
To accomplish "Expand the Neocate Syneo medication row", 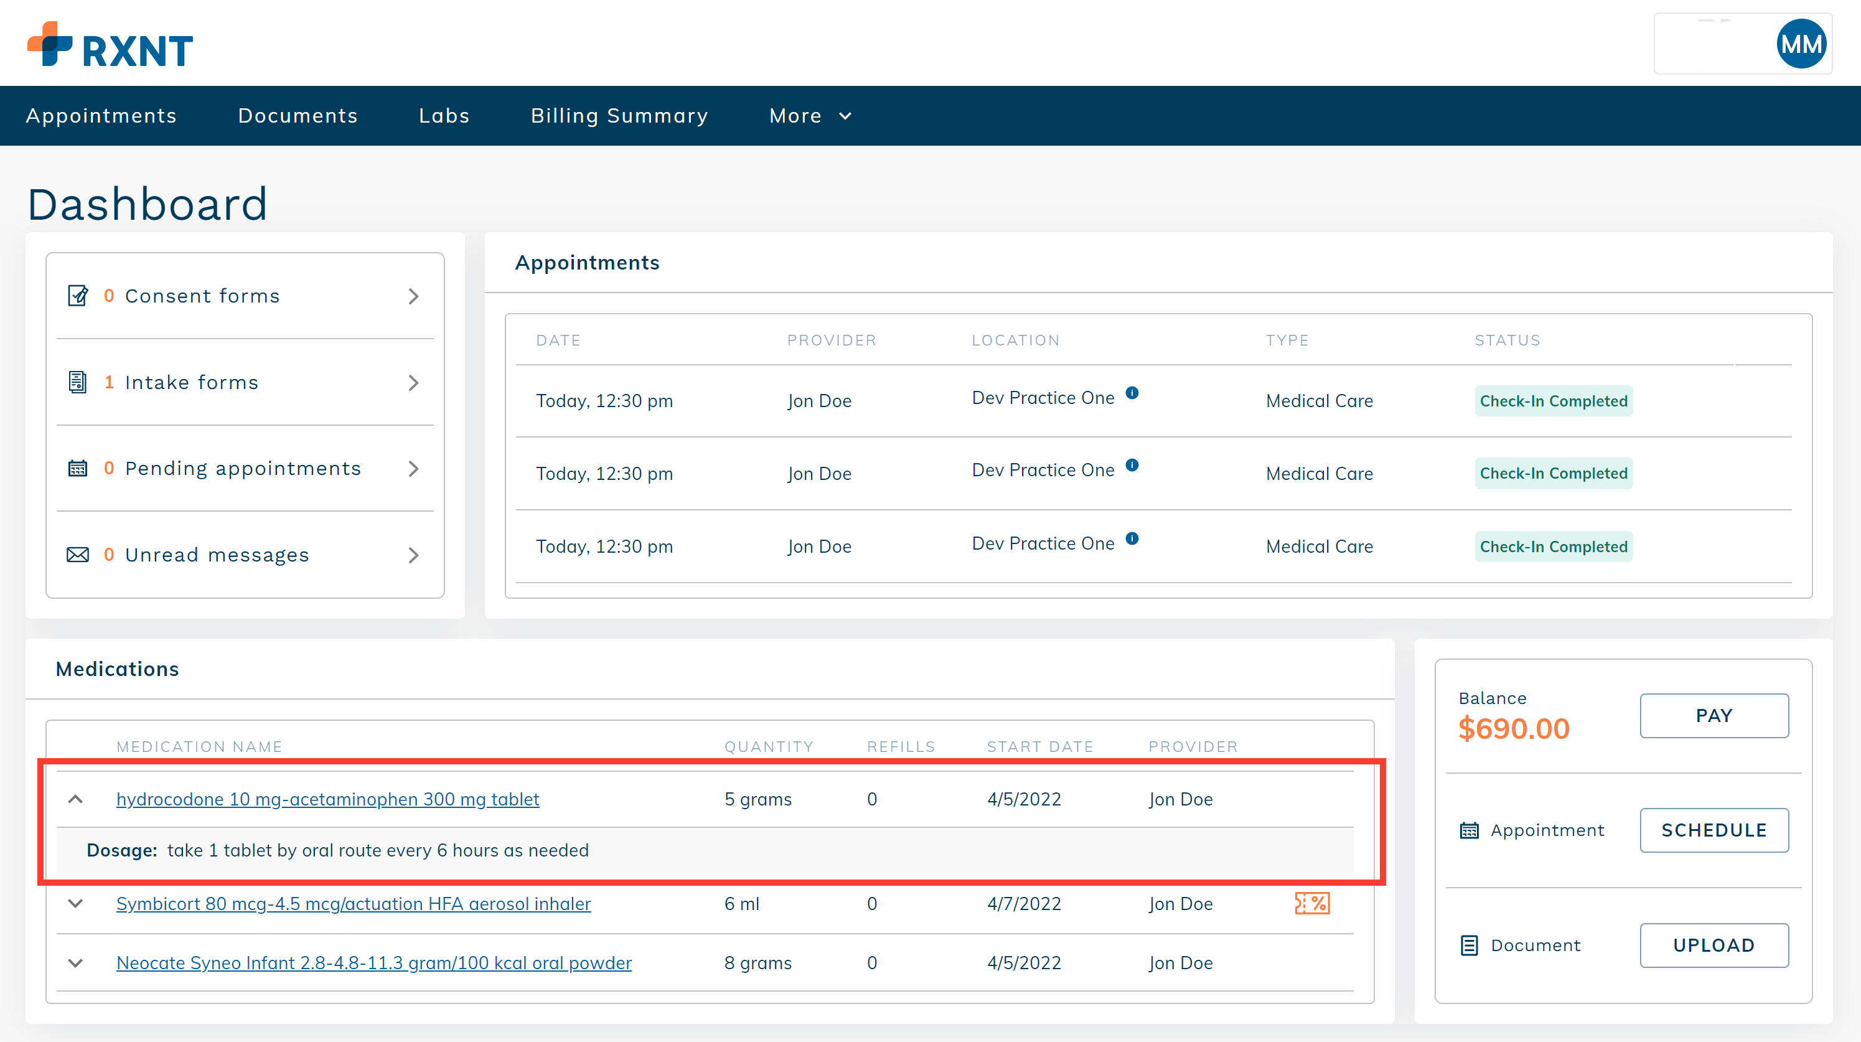I will click(x=75, y=963).
